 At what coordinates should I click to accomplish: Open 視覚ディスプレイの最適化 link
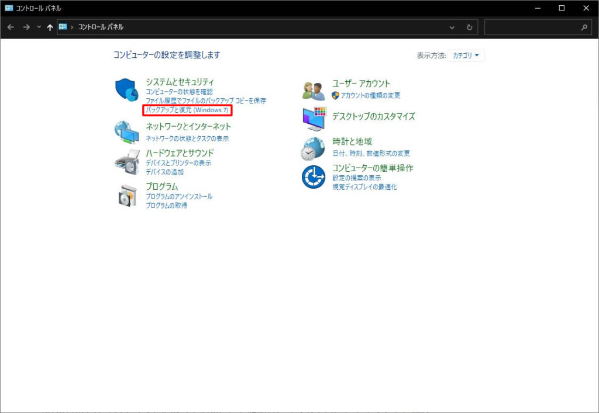click(x=364, y=187)
